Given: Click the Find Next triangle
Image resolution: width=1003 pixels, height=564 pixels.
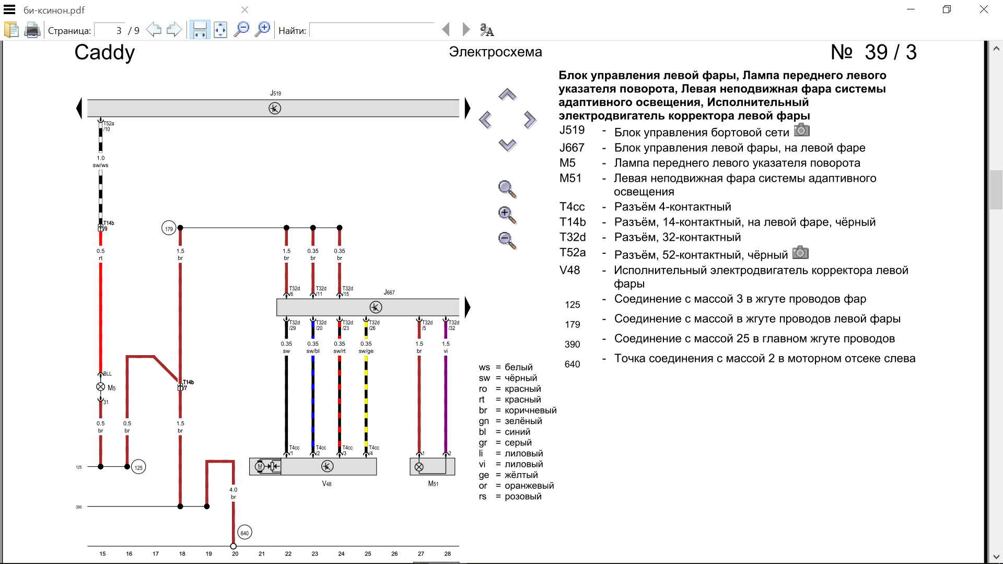Looking at the screenshot, I should [x=466, y=29].
